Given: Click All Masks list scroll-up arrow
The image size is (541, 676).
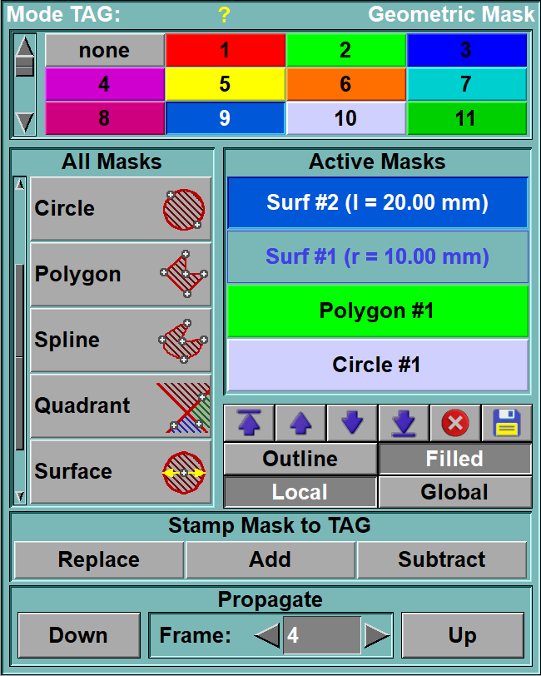Looking at the screenshot, I should click(x=20, y=185).
